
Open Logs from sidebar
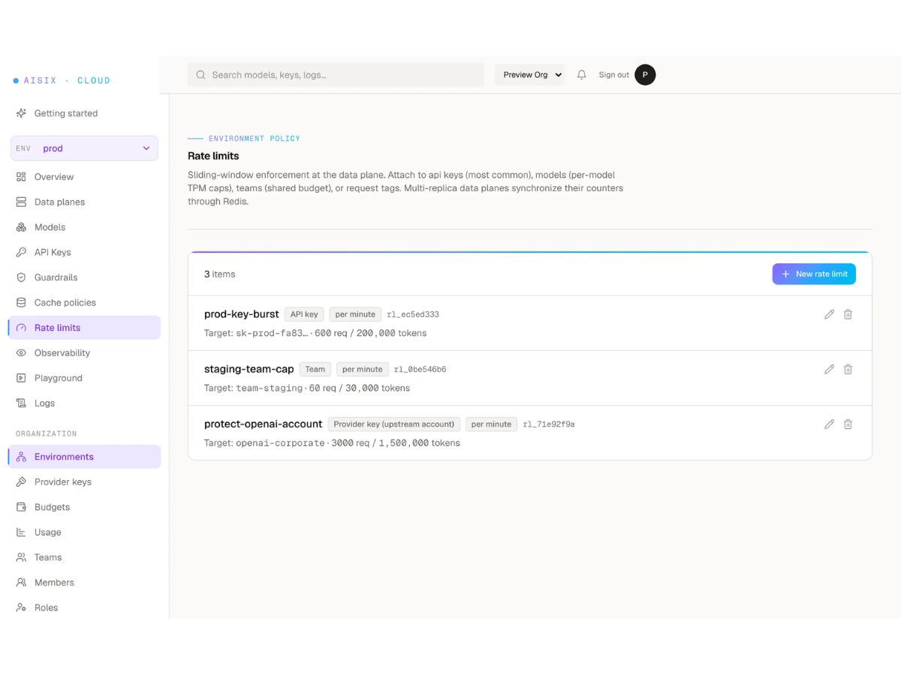click(x=84, y=403)
